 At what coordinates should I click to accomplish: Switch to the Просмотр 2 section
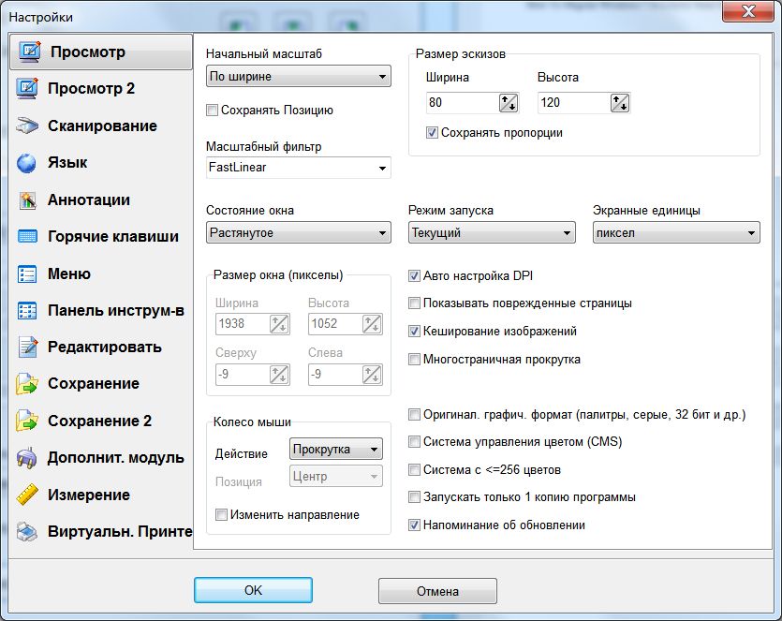point(91,89)
